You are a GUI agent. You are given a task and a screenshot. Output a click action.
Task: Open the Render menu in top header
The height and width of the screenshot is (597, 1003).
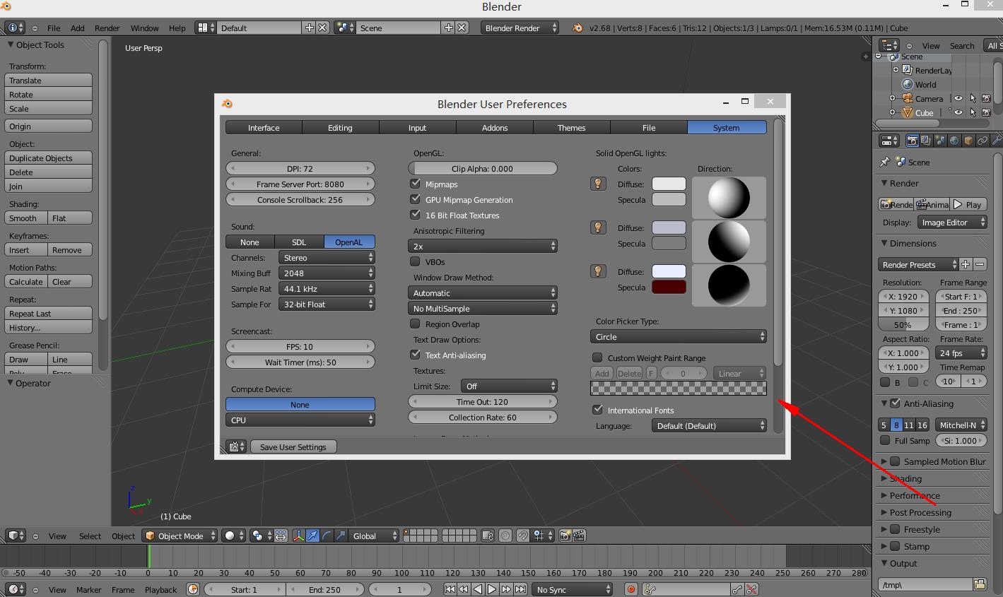(x=107, y=28)
